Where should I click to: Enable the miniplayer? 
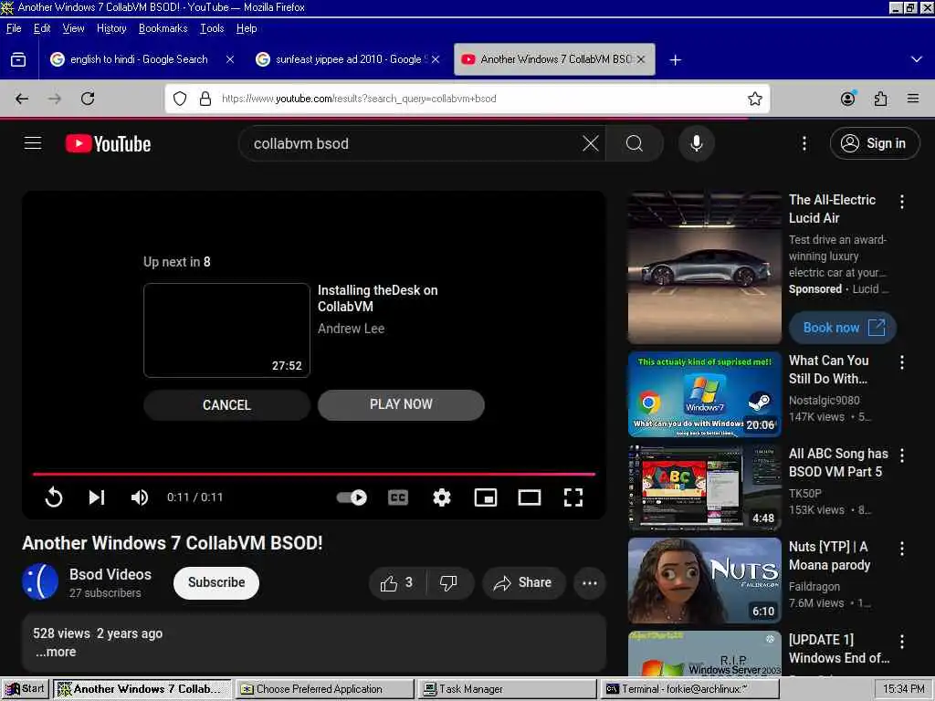pyautogui.click(x=486, y=497)
